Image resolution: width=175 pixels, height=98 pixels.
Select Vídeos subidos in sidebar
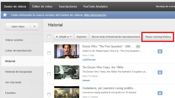click(x=22, y=40)
